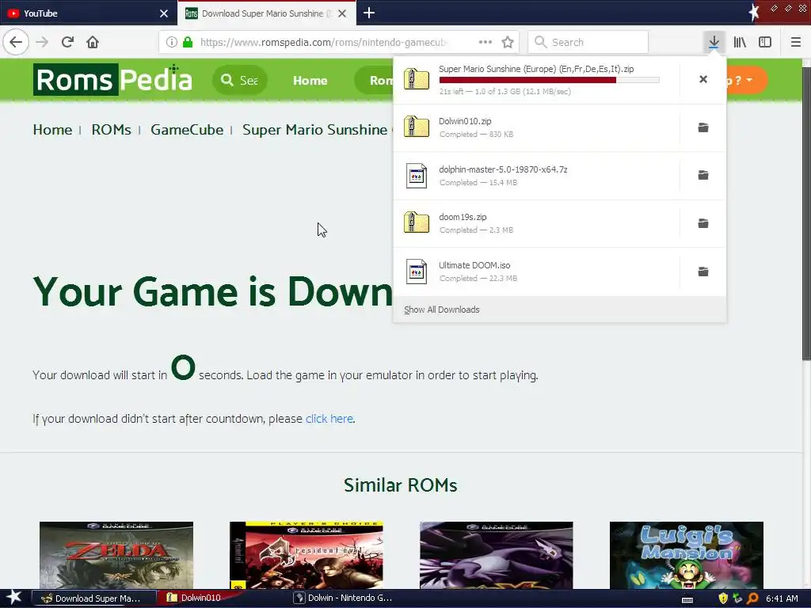811x608 pixels.
Task: Click the Super Mario Sunshine breadcrumb
Action: [314, 130]
